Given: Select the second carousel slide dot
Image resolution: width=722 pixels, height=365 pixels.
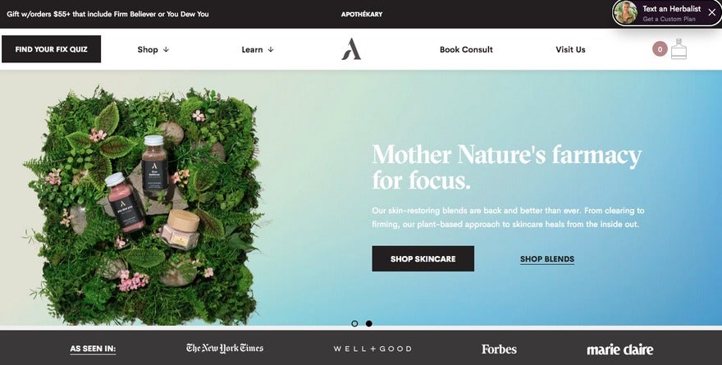Looking at the screenshot, I should 369,323.
